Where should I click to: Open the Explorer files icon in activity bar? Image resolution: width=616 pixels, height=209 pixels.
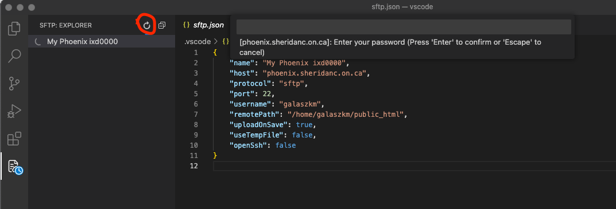click(14, 29)
